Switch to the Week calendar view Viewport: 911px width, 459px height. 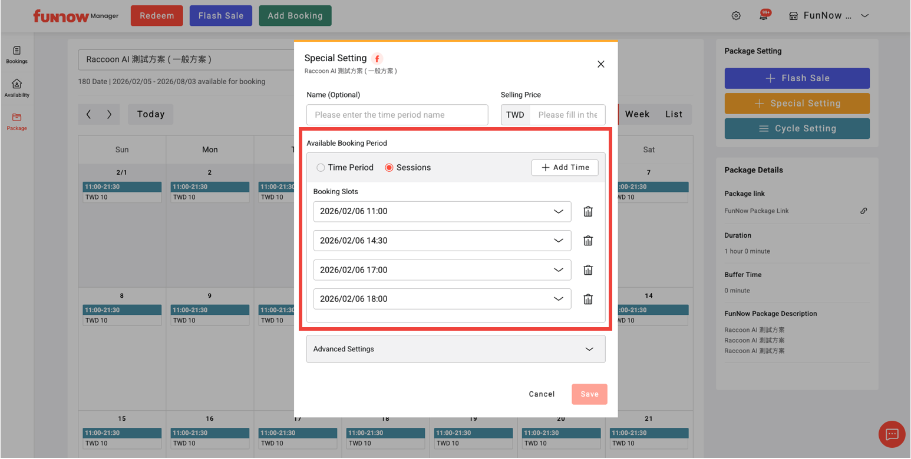[637, 114]
